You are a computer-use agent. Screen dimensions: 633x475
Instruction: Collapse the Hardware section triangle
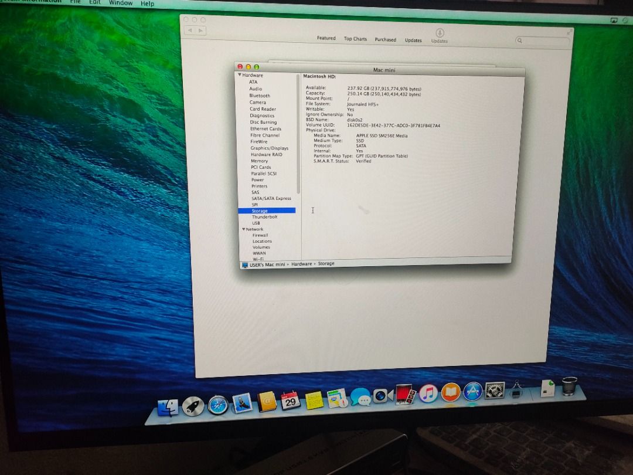point(240,75)
